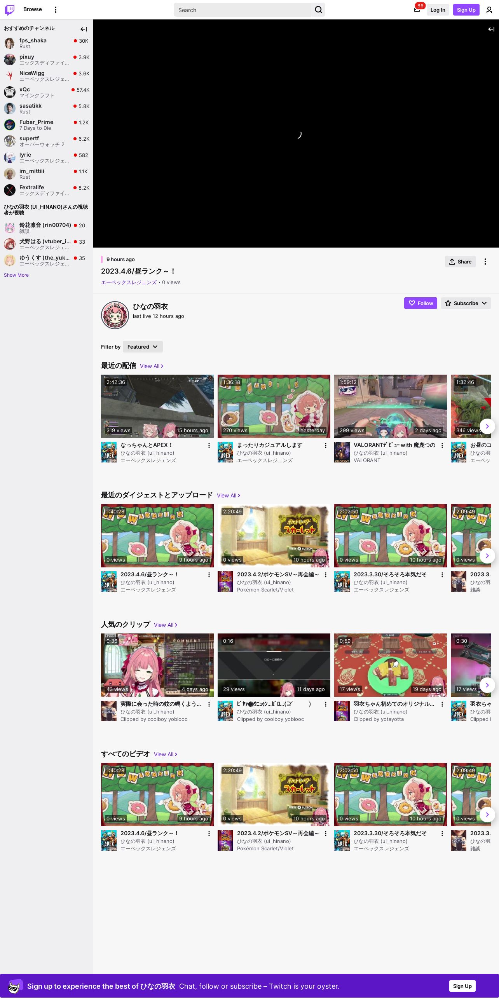The height and width of the screenshot is (998, 499).
Task: Open options for VALORANTデビュー video
Action: pos(442,445)
